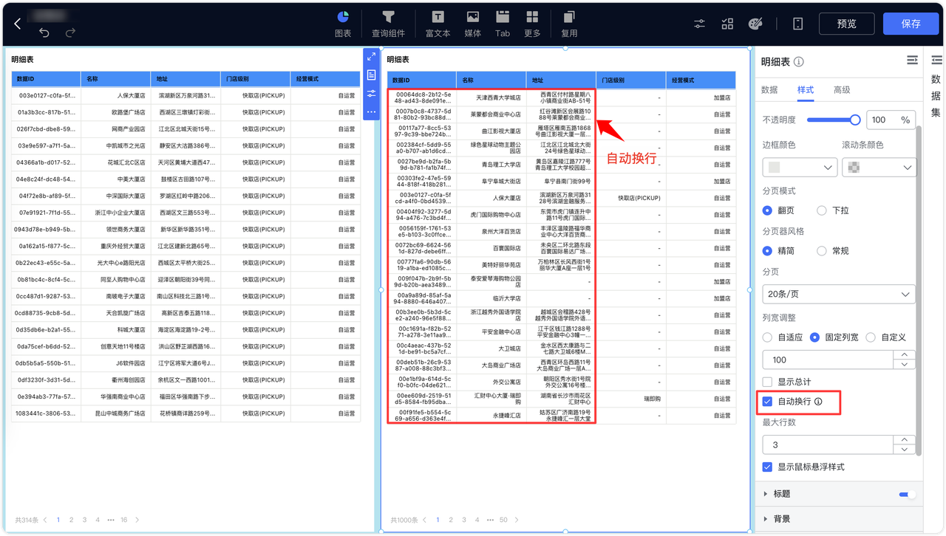Click the info icon next to 自动换行

tap(818, 402)
